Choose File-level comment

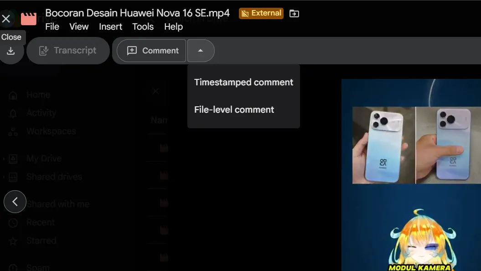point(243,109)
